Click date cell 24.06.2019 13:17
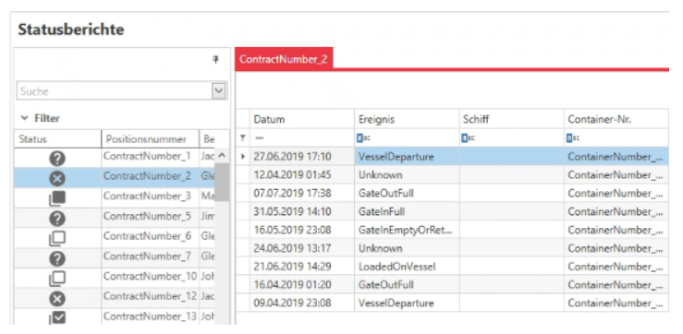 point(302,248)
